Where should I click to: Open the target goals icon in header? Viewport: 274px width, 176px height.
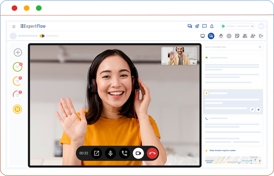(x=197, y=26)
